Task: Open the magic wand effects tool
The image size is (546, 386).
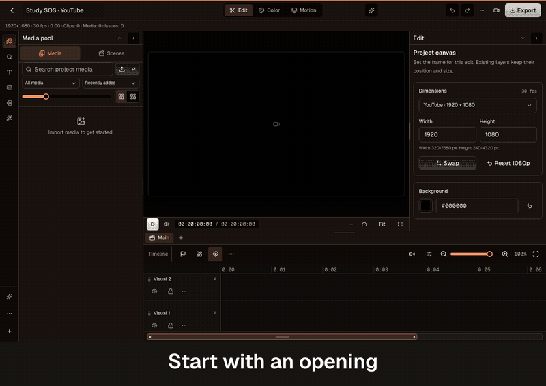Action: (x=10, y=119)
